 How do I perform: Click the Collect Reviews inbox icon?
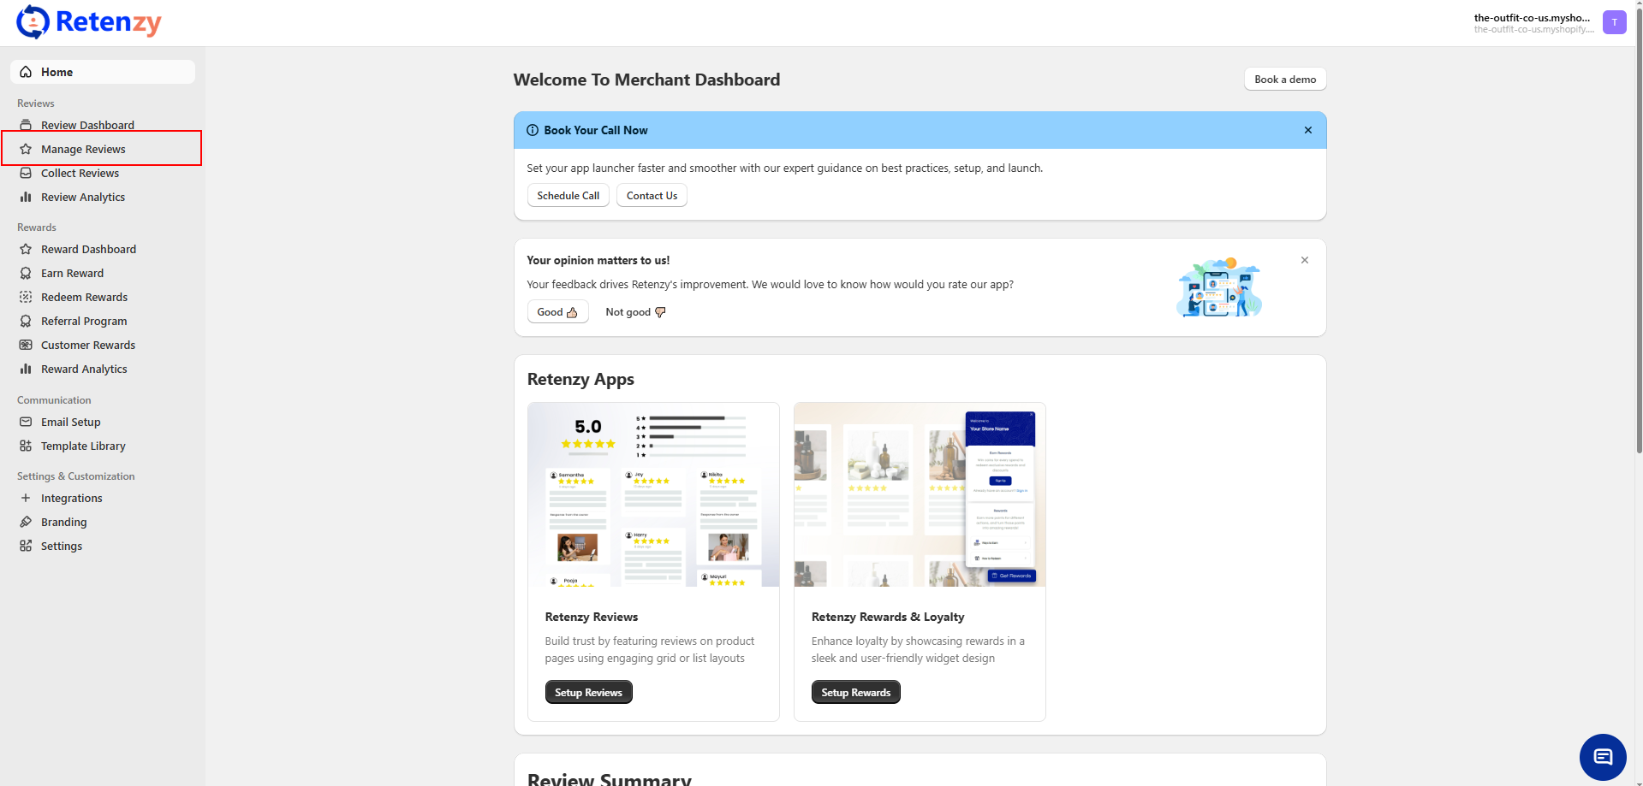pos(26,173)
